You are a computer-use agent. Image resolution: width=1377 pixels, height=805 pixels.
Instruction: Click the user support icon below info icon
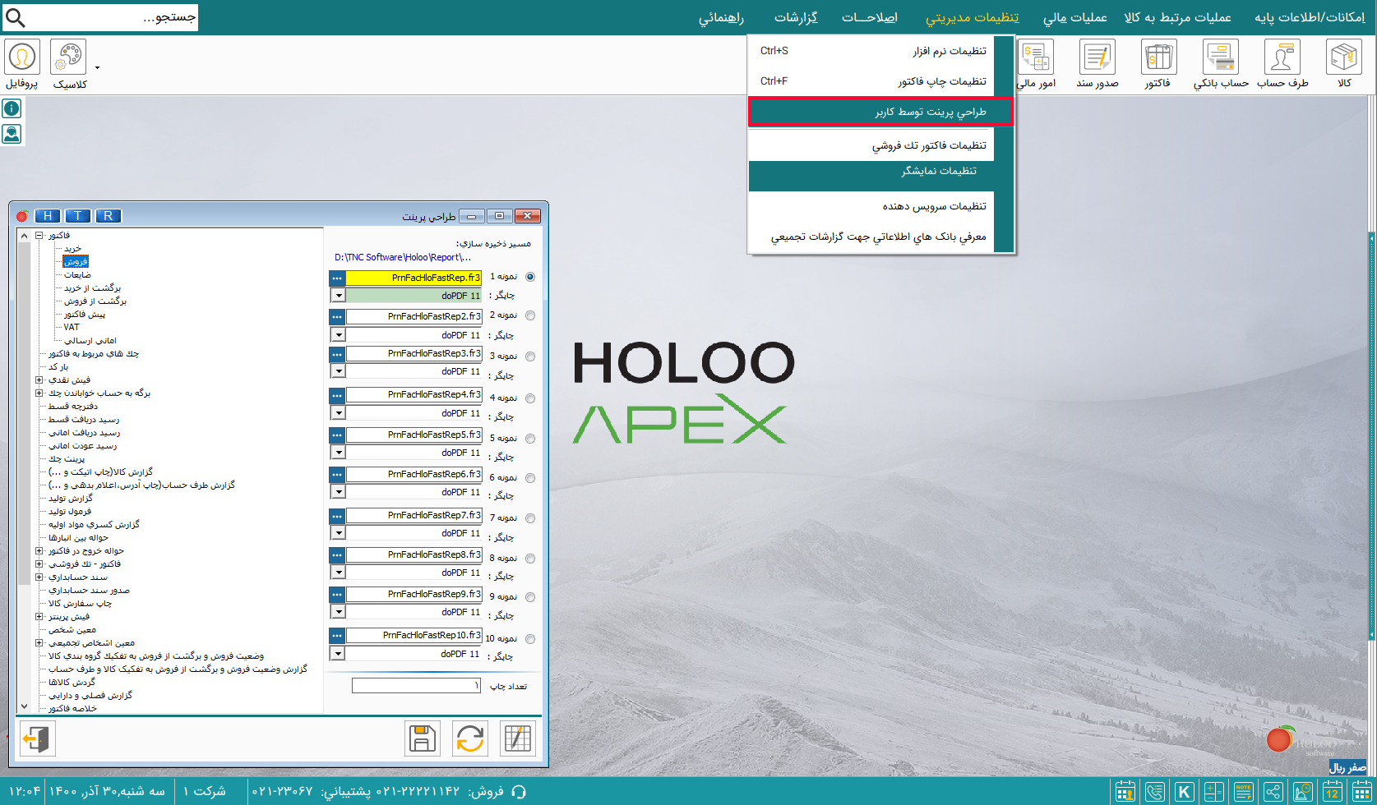tap(12, 133)
